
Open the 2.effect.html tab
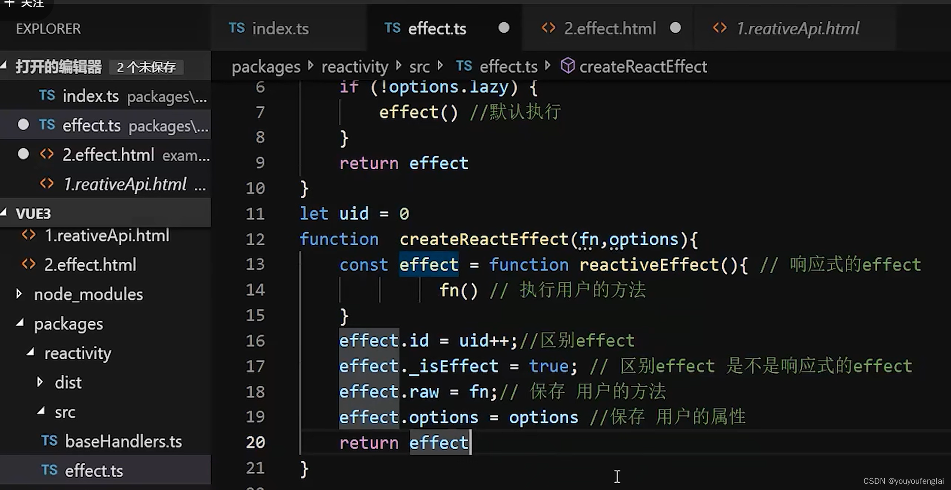608,29
